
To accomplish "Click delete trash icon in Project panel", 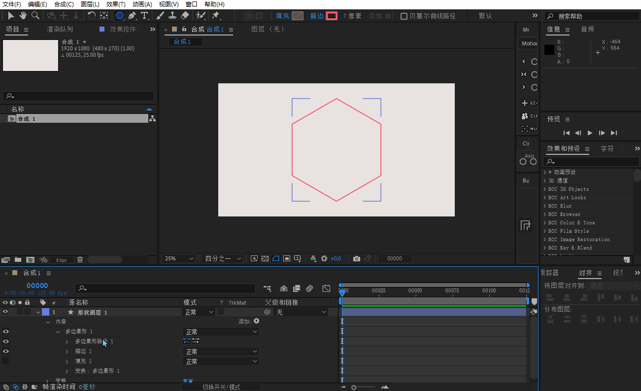I will (80, 259).
